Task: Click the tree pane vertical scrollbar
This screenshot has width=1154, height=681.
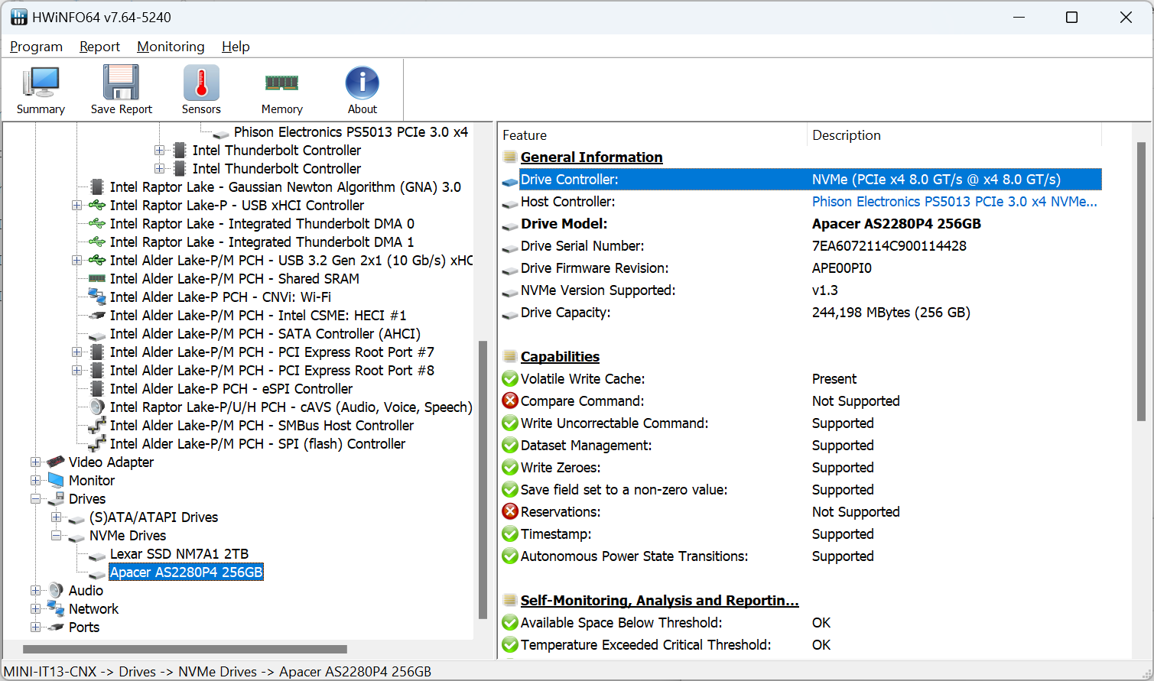Action: [483, 479]
